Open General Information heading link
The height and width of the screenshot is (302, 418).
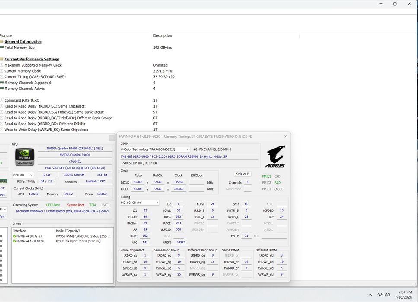pos(23,41)
